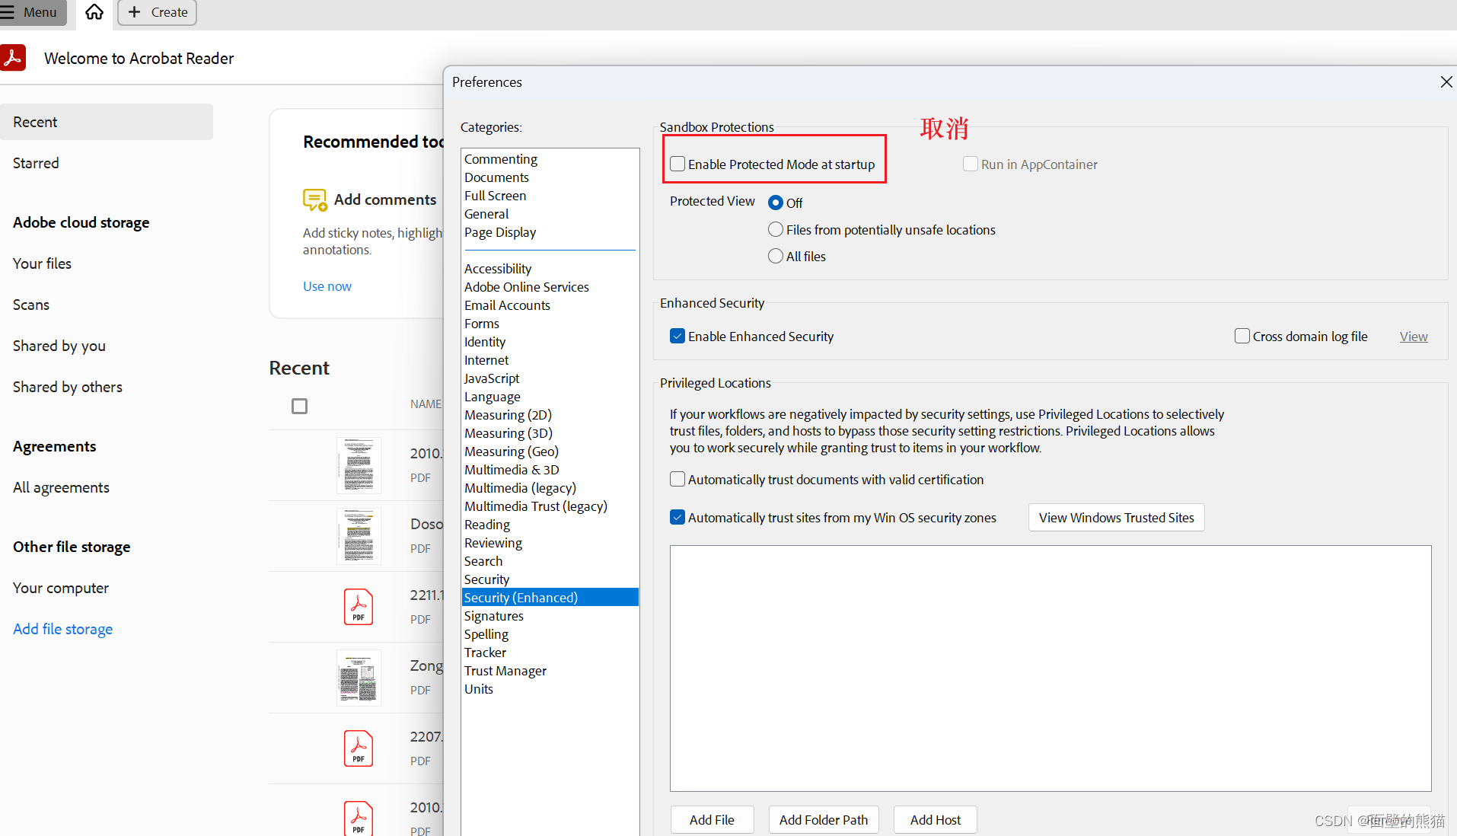Close the Preferences dialog

point(1446,81)
